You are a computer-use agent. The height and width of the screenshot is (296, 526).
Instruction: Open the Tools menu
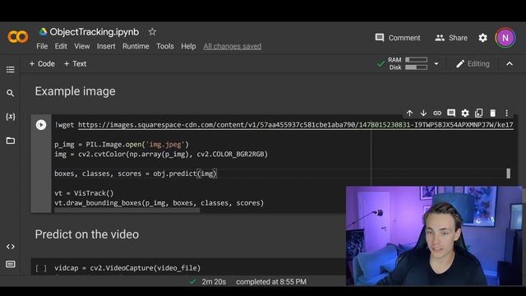click(165, 46)
